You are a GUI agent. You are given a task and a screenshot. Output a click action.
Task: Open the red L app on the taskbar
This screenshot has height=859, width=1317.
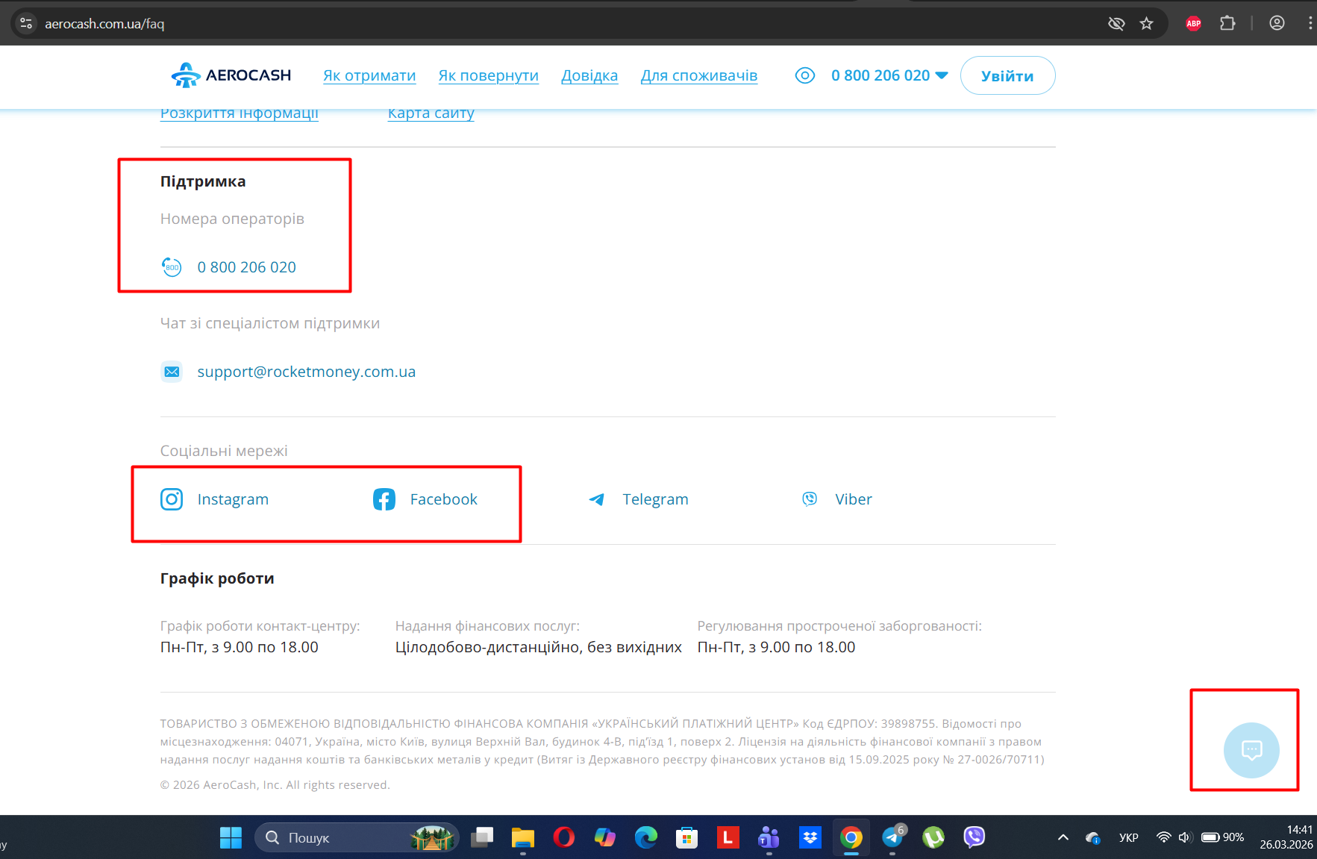(728, 837)
